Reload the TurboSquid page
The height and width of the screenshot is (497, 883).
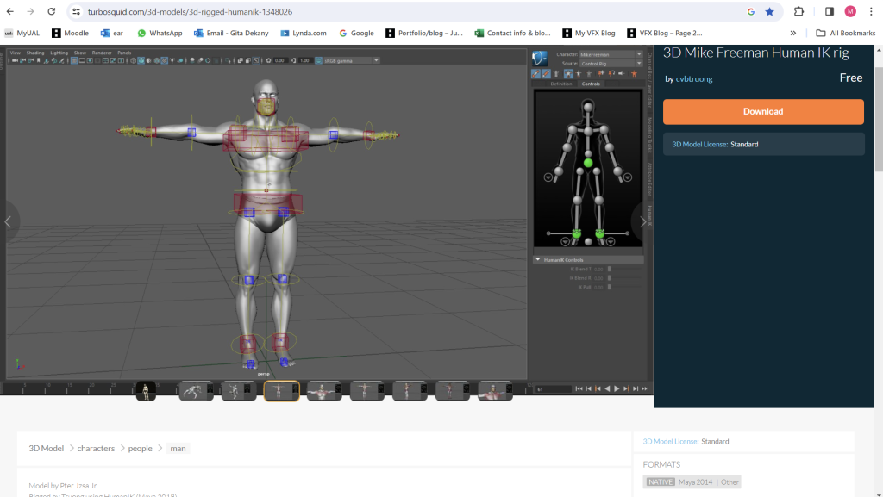pos(51,12)
